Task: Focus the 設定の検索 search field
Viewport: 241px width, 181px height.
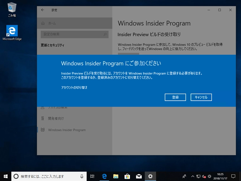Action: (75, 34)
